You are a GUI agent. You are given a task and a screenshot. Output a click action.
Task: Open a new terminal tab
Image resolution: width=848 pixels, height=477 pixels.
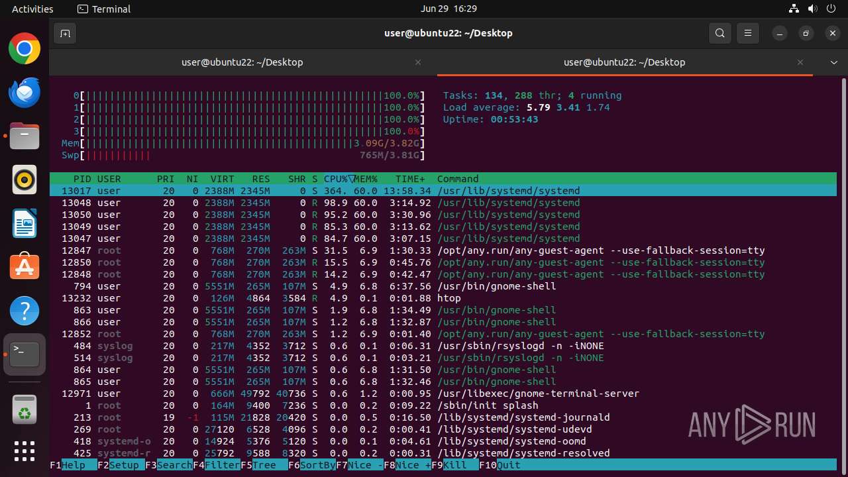[65, 33]
